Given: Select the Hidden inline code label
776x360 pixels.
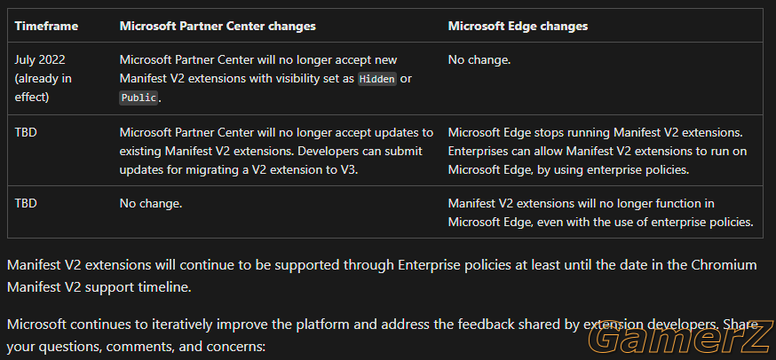Looking at the screenshot, I should pos(377,79).
